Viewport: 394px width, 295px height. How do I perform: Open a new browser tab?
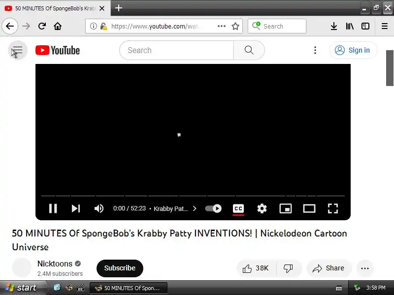pos(119,8)
